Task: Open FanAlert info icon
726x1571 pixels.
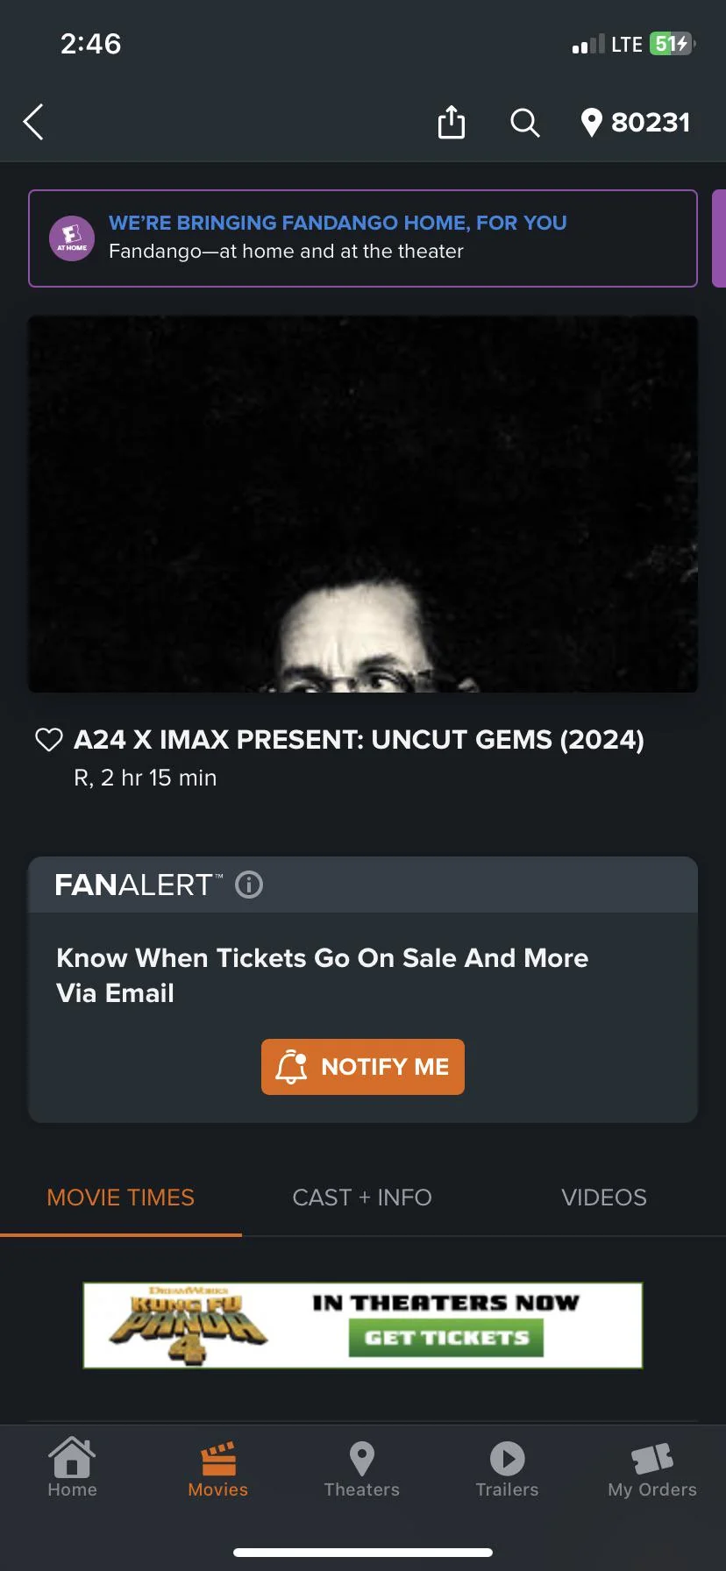Action: coord(249,885)
